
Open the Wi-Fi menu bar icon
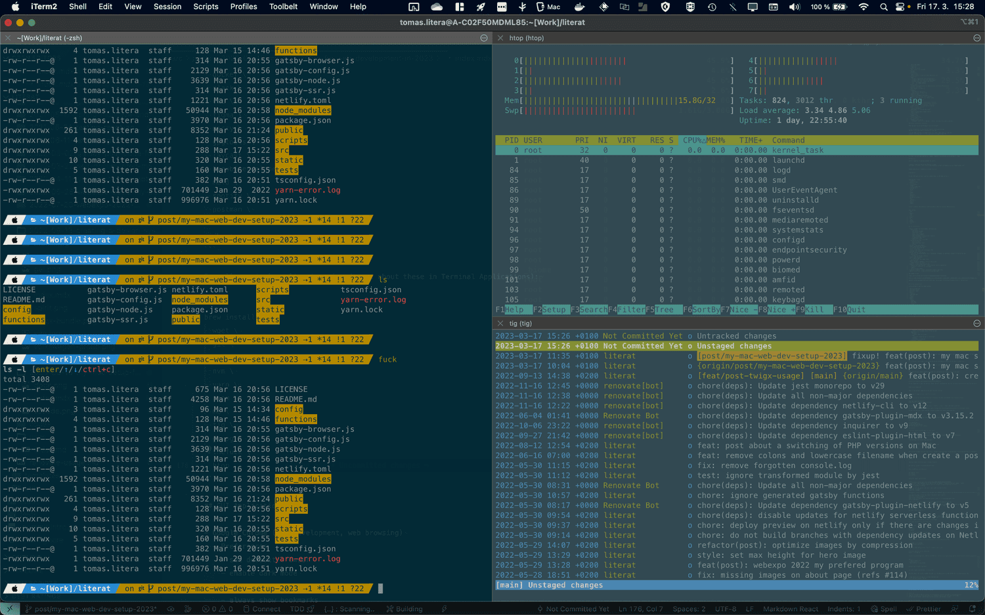click(x=864, y=7)
